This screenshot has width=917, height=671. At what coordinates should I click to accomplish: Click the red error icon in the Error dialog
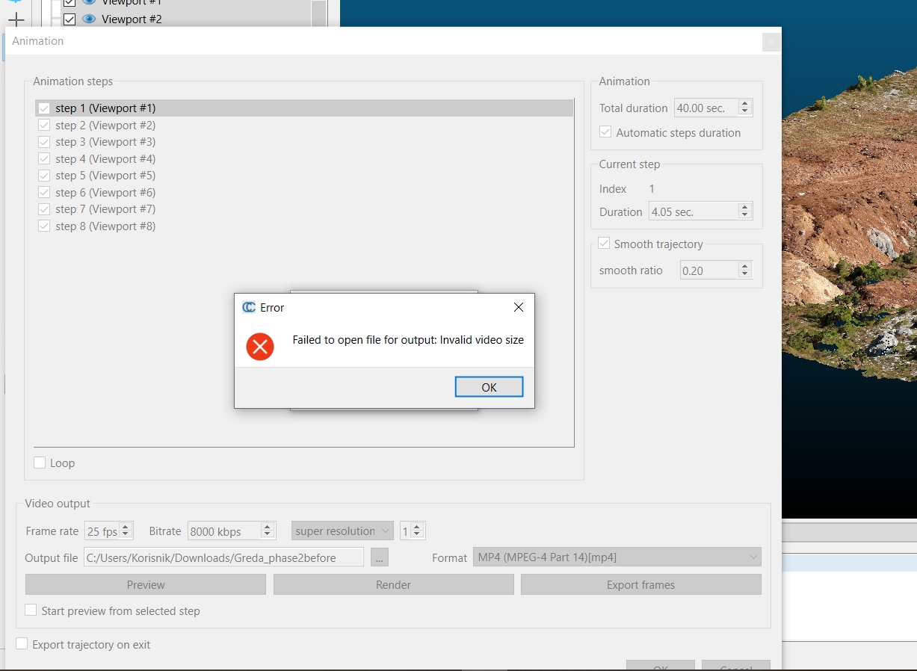click(260, 347)
